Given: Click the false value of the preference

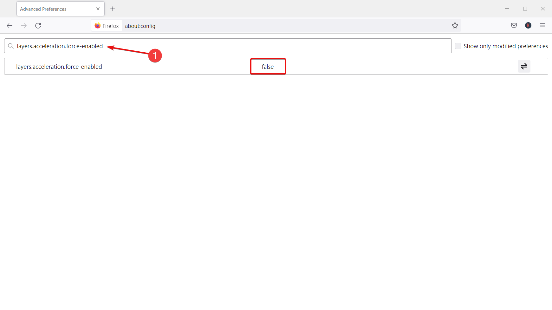Looking at the screenshot, I should (268, 67).
